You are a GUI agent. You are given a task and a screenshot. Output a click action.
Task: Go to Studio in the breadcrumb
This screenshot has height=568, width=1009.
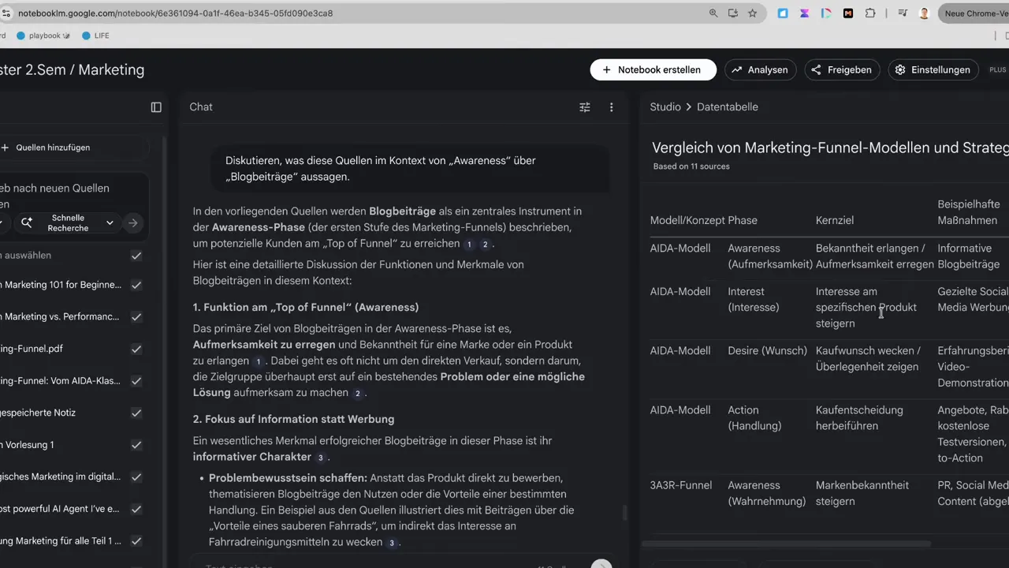[665, 106]
